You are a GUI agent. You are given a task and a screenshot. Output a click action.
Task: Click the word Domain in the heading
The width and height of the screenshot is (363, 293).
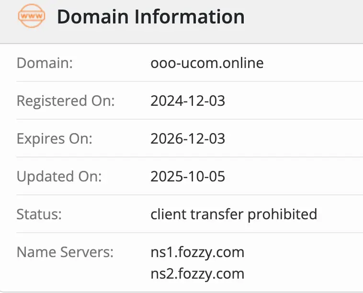[92, 17]
